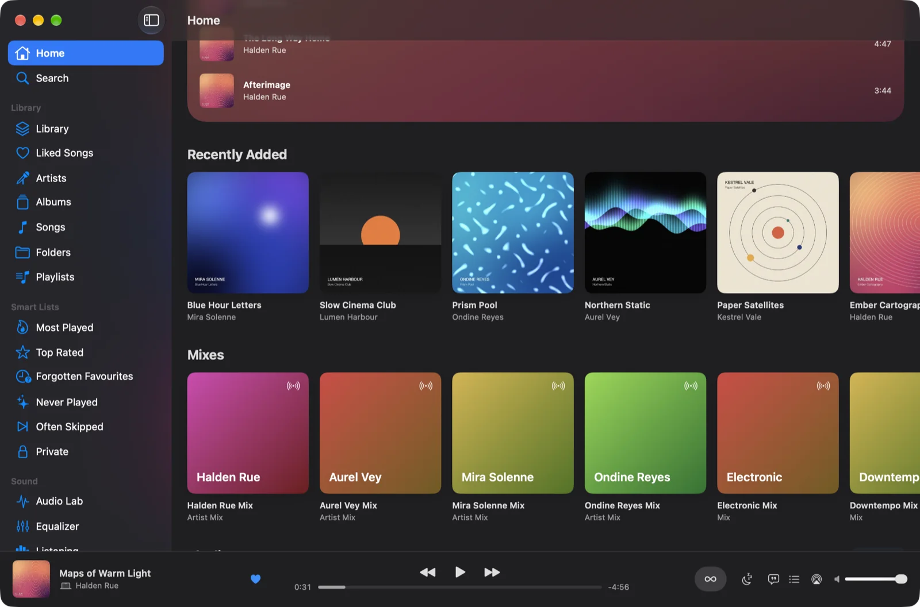Image resolution: width=920 pixels, height=607 pixels.
Task: Open the Never Played smart list
Action: click(86, 402)
